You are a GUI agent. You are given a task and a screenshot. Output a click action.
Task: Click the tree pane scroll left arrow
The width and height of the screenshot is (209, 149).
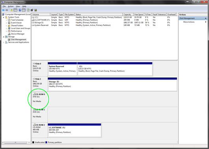(3, 142)
